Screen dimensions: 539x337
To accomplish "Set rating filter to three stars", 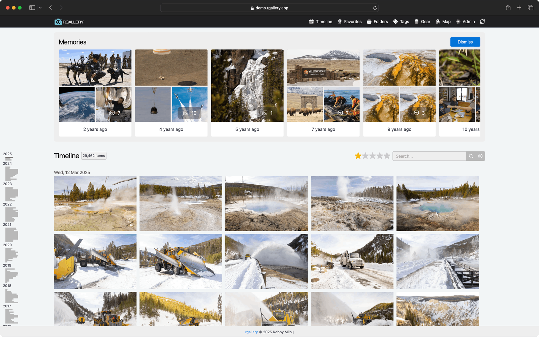I will pos(372,156).
